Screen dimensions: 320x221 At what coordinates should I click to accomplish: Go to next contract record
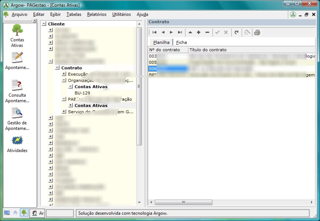point(171,32)
